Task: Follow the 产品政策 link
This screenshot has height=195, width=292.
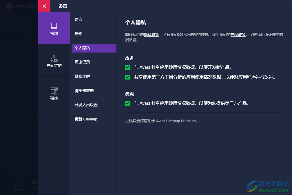Action: tap(238, 35)
